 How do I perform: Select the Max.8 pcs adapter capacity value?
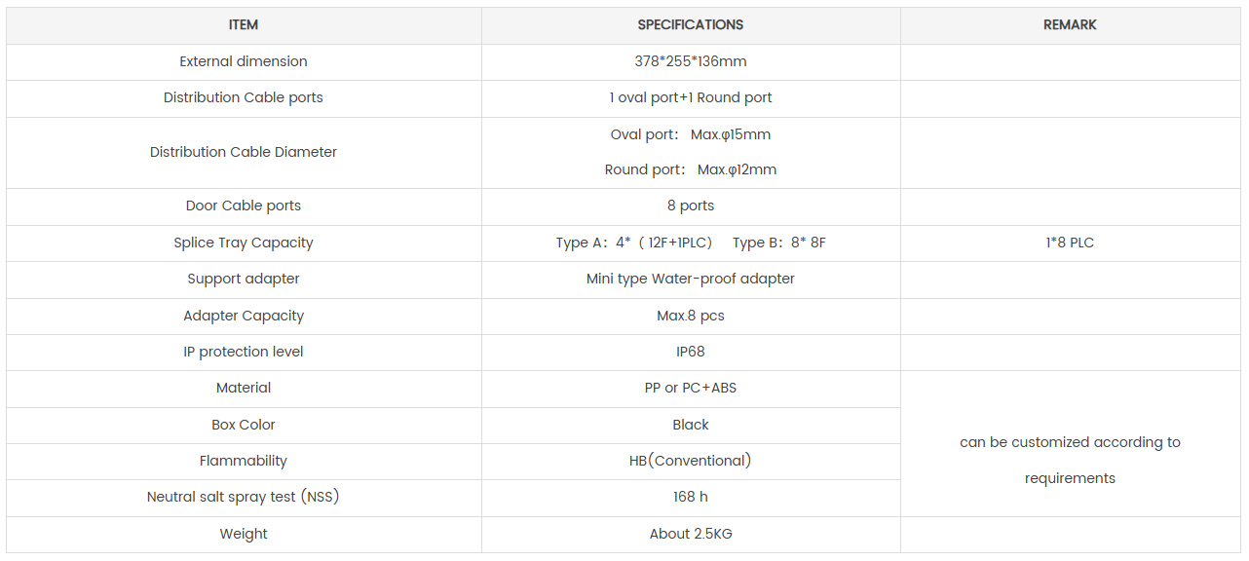point(691,316)
